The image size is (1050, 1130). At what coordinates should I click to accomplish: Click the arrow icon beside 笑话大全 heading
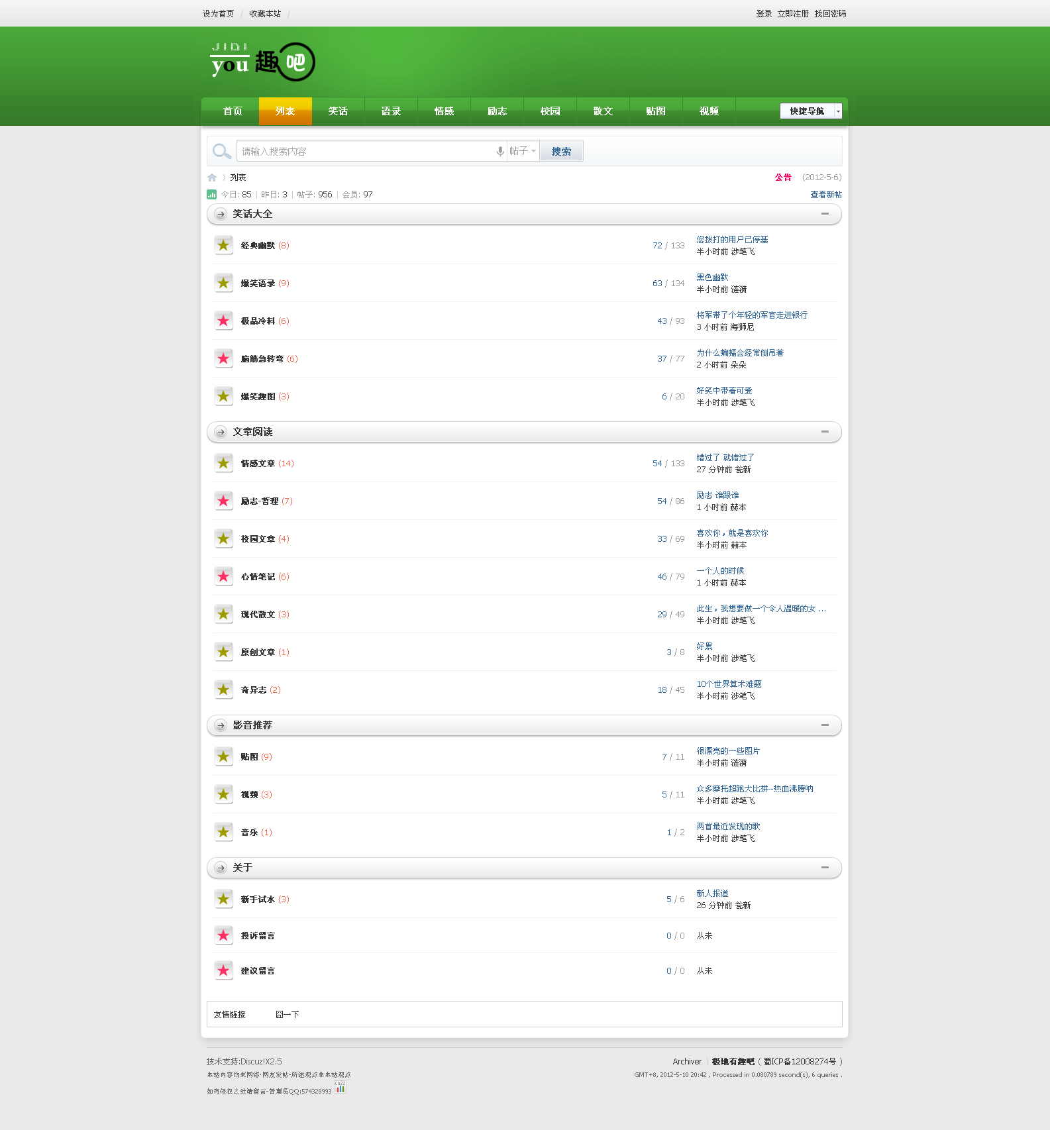[x=221, y=214]
